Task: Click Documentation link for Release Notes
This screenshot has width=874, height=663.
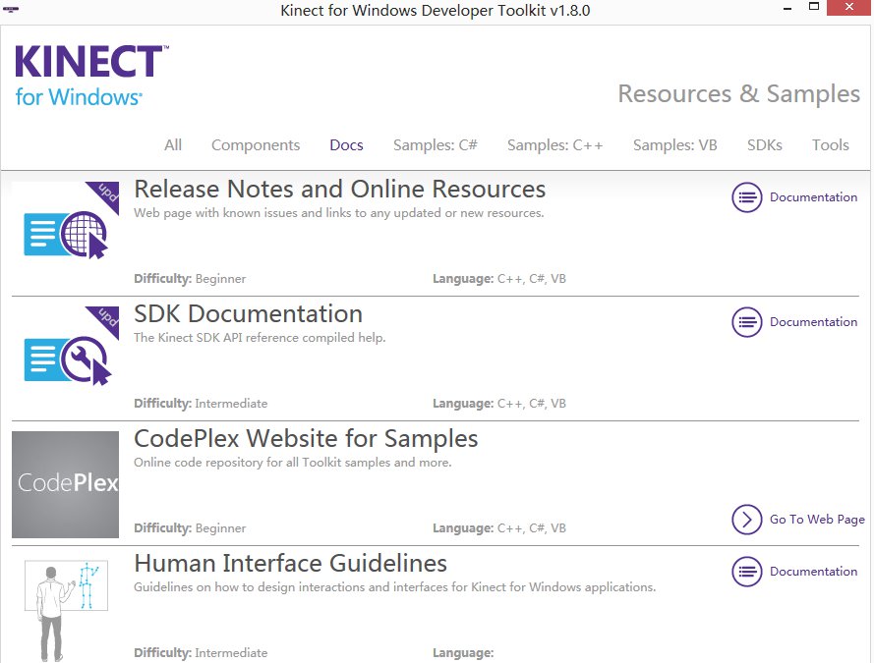Action: click(813, 197)
